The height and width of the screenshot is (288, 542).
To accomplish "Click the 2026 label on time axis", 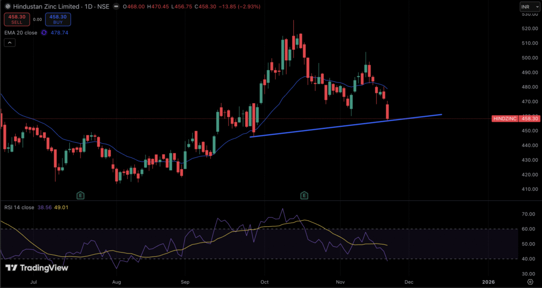I will [x=489, y=282].
